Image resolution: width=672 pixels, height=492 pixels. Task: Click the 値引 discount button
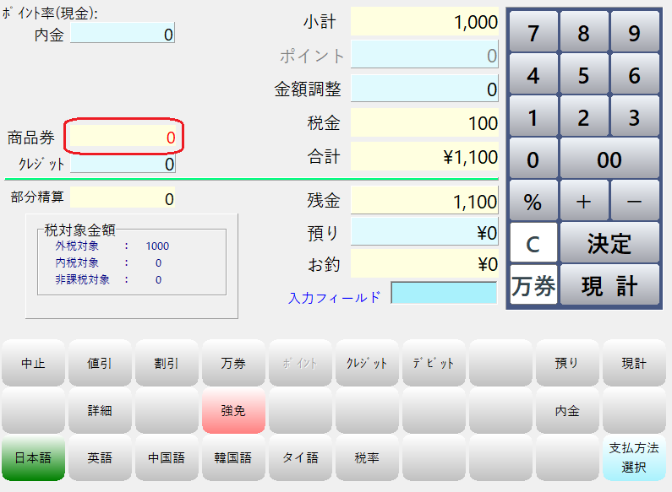point(100,363)
